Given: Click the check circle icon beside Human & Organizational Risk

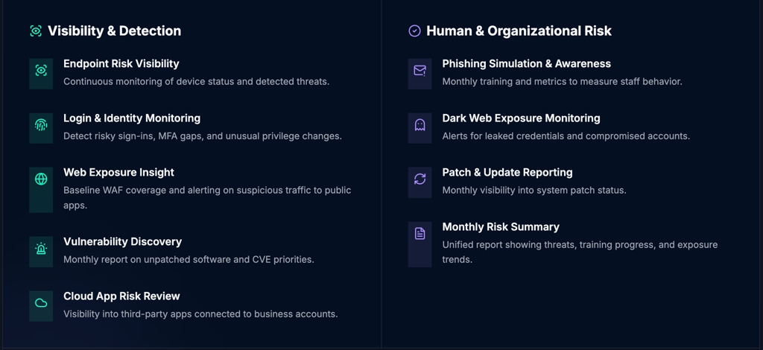Looking at the screenshot, I should click(414, 31).
